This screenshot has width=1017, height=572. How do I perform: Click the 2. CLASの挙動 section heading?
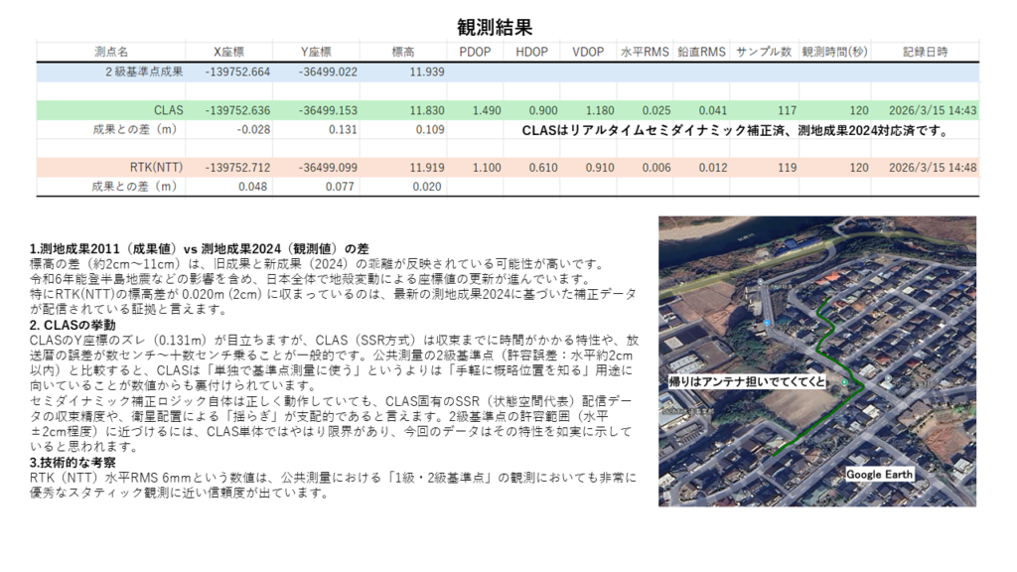[x=73, y=325]
